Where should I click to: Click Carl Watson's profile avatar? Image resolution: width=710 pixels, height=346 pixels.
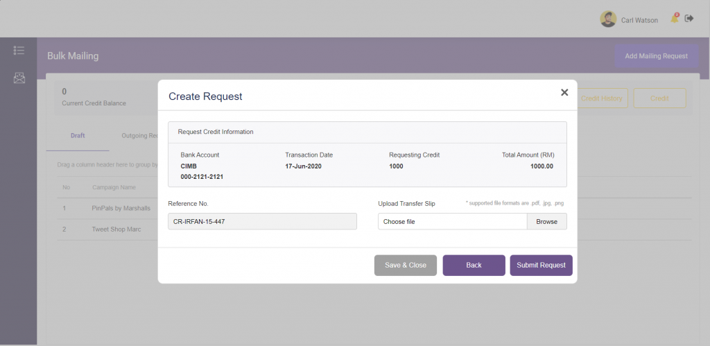[608, 19]
